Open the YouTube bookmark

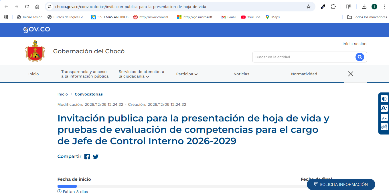pos(251,17)
